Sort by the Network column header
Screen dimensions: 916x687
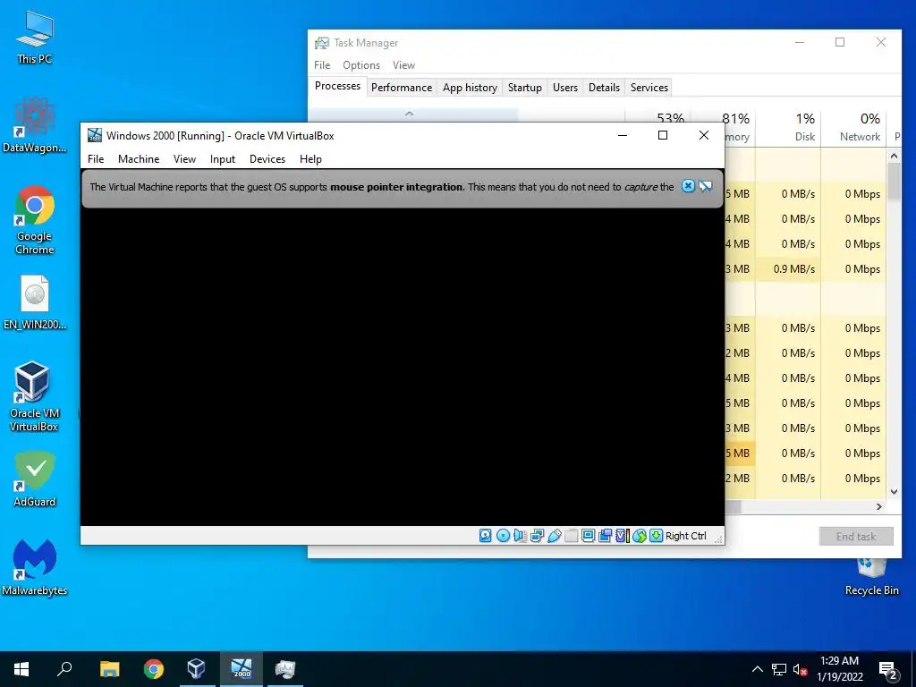coord(853,127)
